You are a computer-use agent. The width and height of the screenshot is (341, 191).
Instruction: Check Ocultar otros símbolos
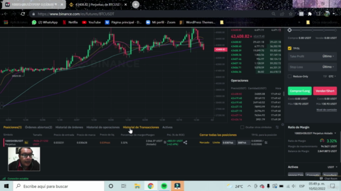pos(242,127)
